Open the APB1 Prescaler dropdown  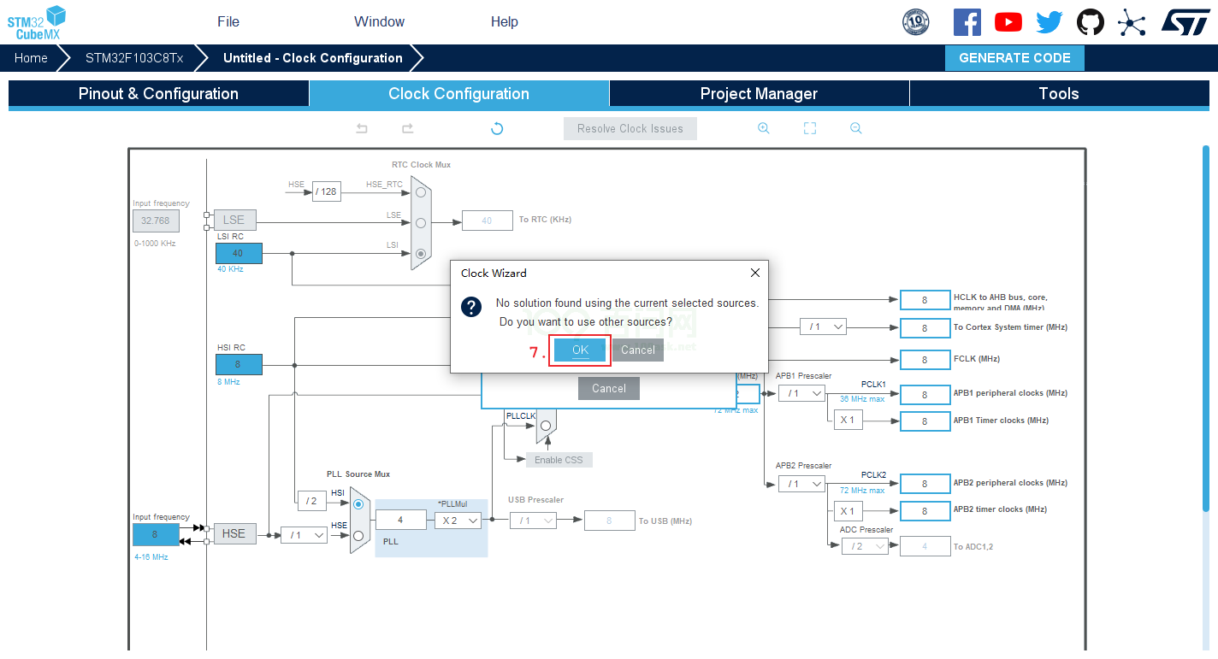801,393
